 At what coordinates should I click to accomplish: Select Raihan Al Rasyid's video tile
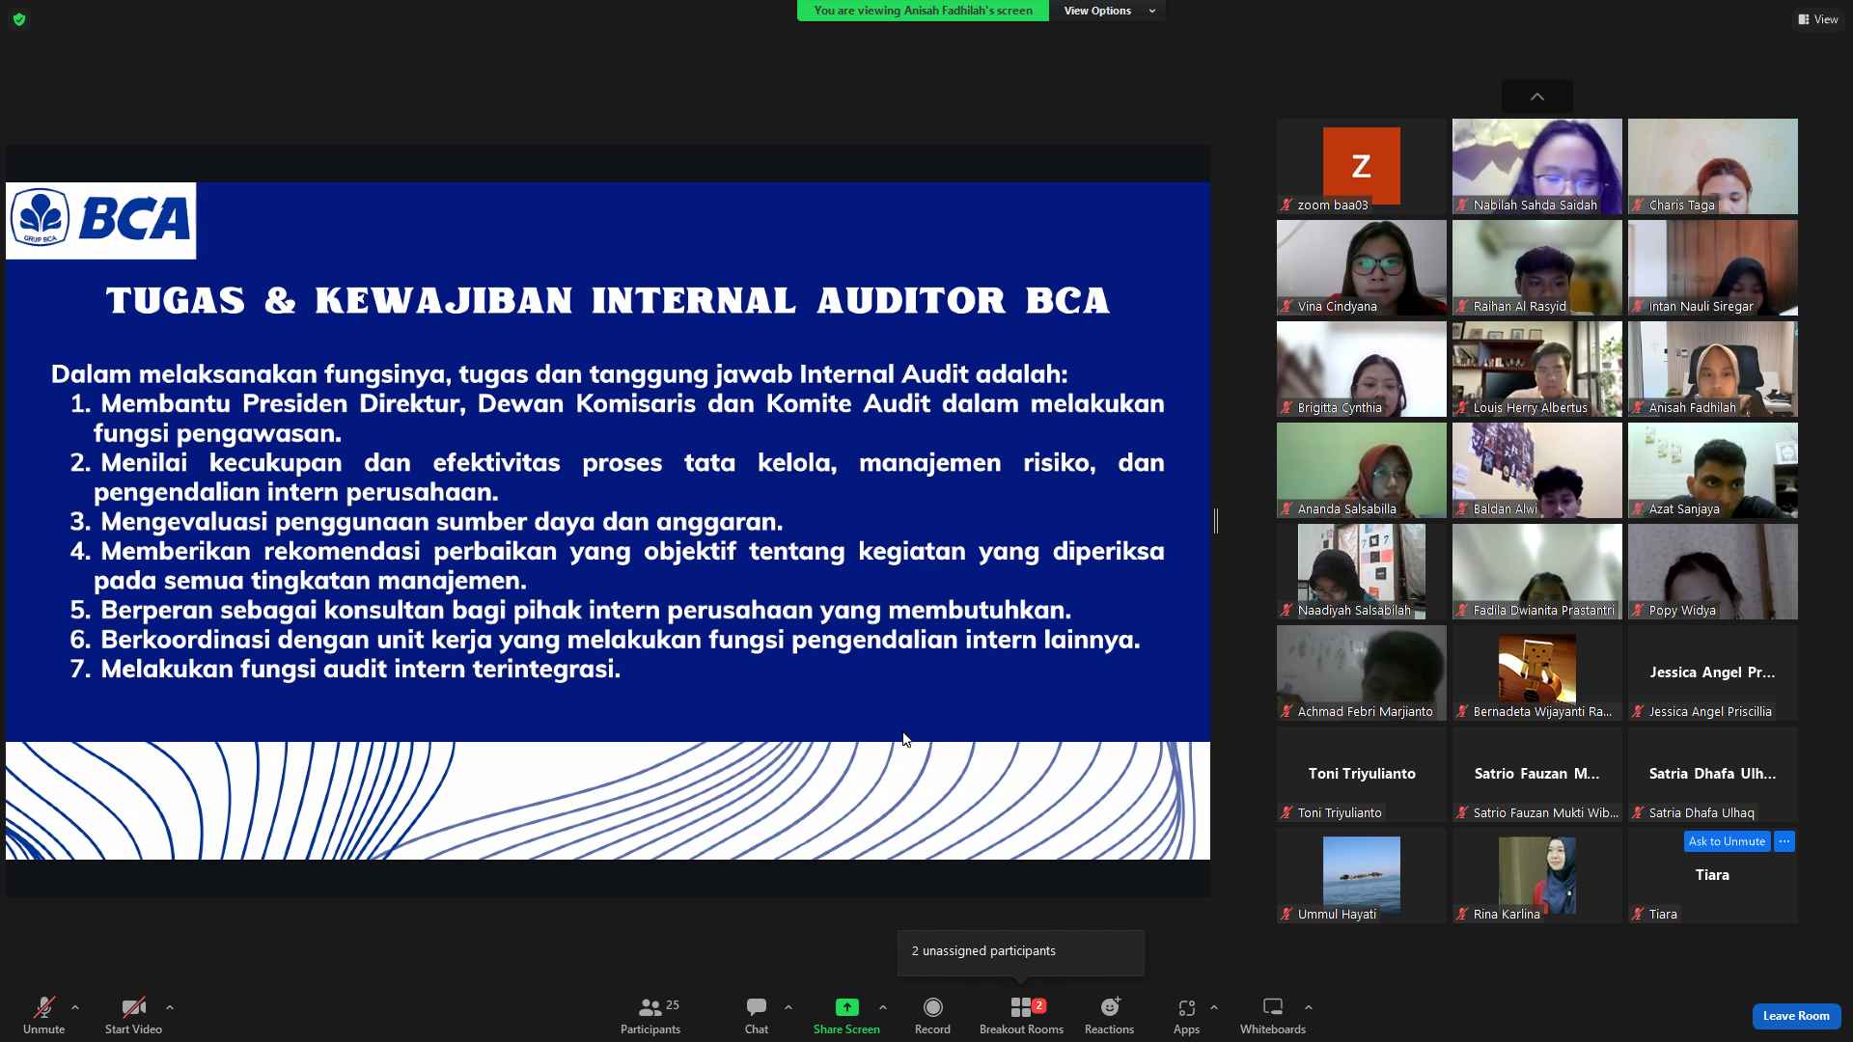(1537, 267)
